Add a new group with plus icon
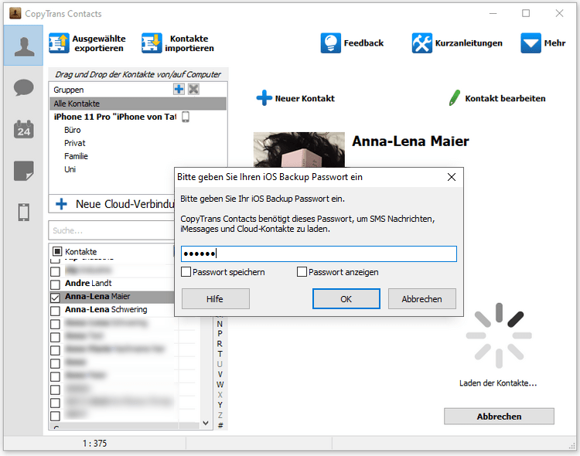 pos(179,89)
